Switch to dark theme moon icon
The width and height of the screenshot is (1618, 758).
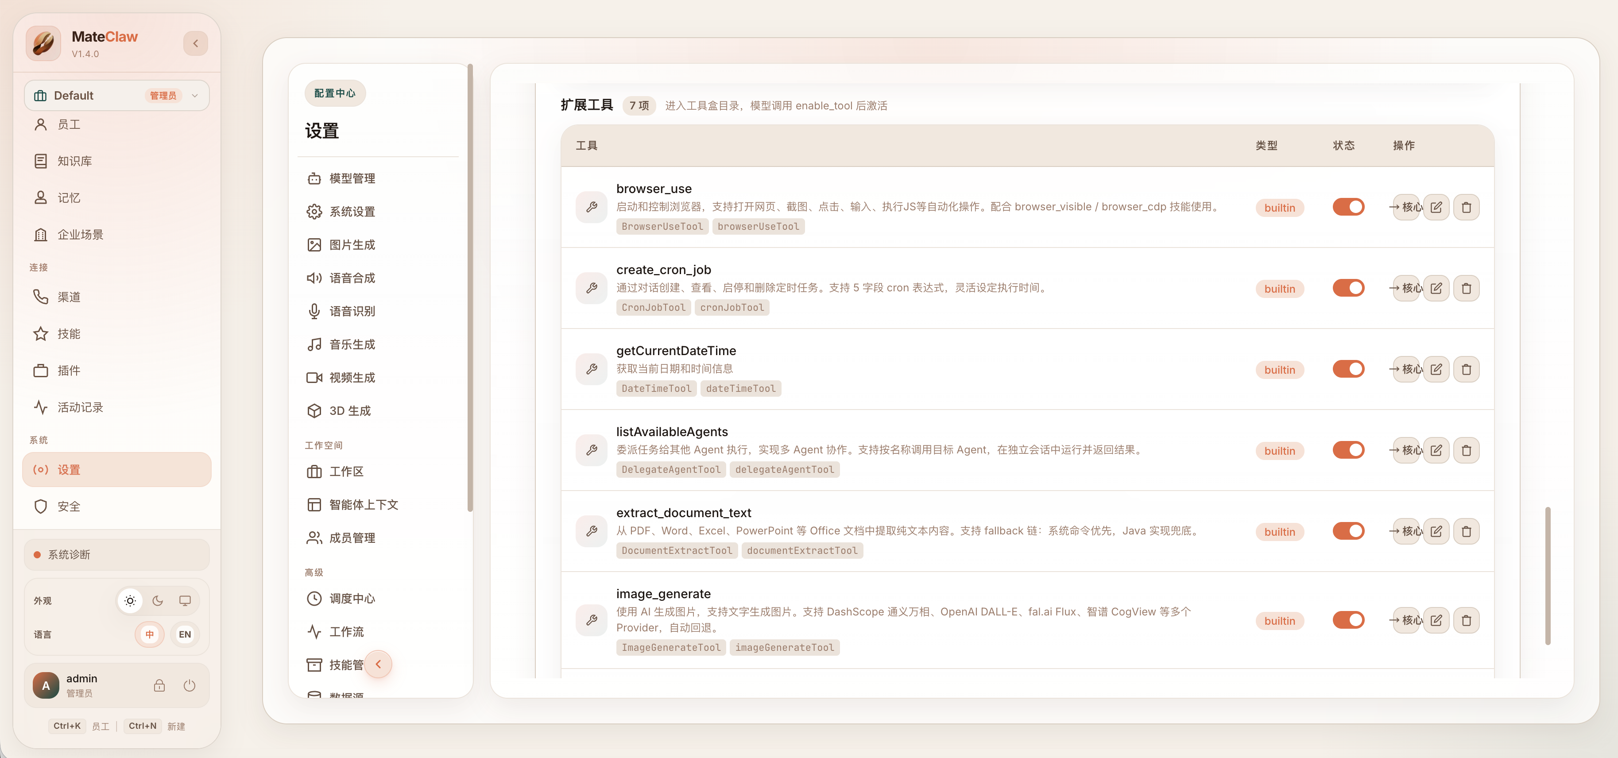coord(158,601)
